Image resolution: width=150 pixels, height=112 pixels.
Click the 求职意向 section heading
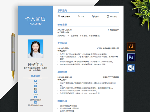(62, 11)
